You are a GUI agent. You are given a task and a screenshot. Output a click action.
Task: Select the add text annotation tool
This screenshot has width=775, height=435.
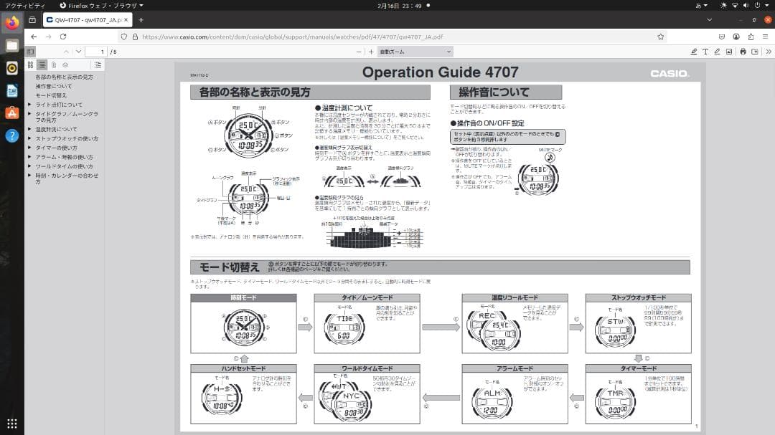click(x=705, y=52)
